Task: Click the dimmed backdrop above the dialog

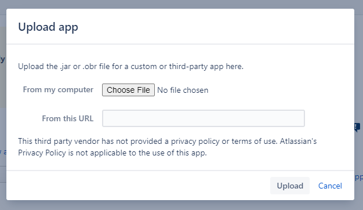Action: [x=181, y=4]
